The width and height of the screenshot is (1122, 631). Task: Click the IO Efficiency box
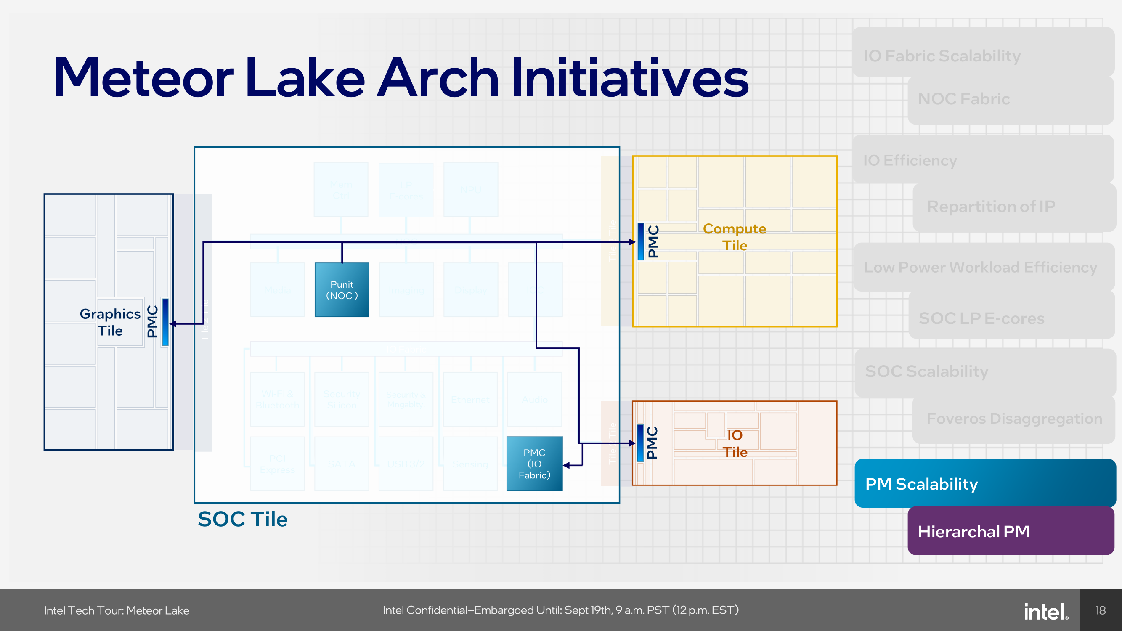pyautogui.click(x=984, y=159)
